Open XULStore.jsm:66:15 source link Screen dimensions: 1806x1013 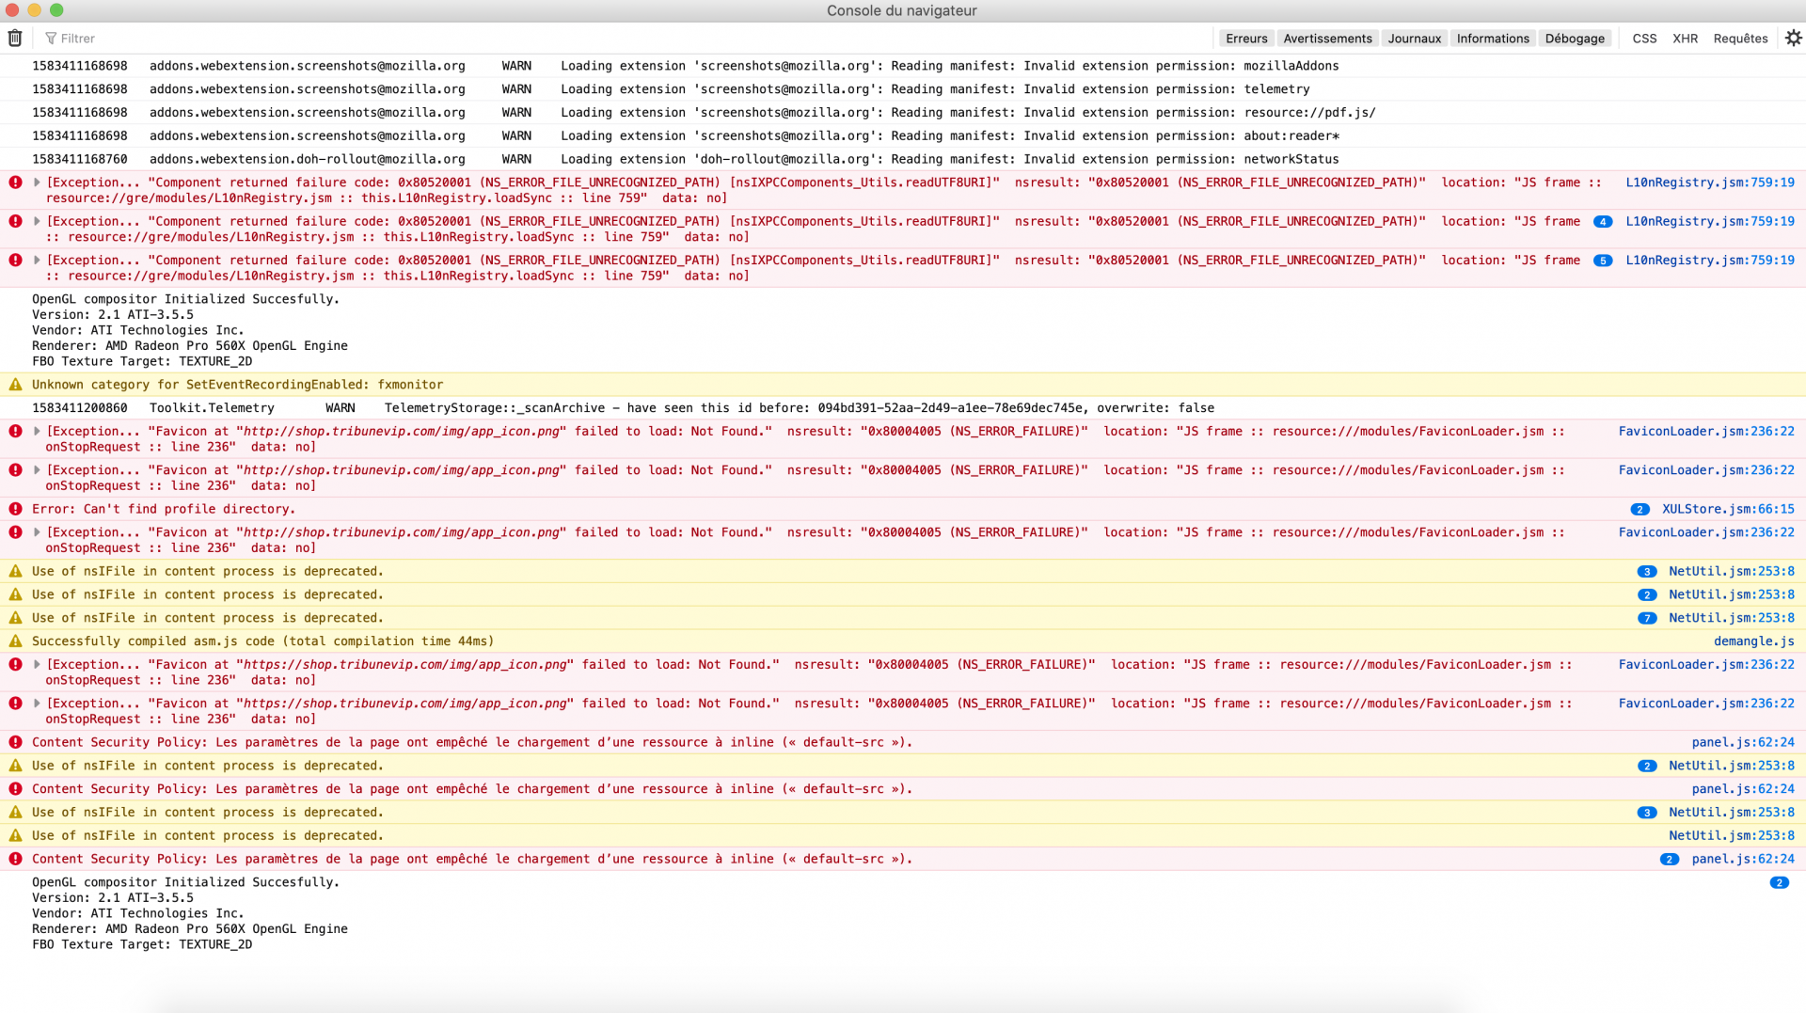[1728, 509]
